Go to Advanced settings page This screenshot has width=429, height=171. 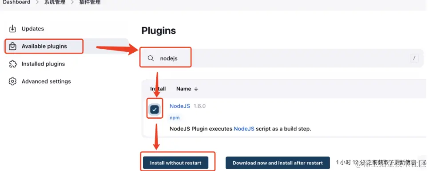pos(46,81)
